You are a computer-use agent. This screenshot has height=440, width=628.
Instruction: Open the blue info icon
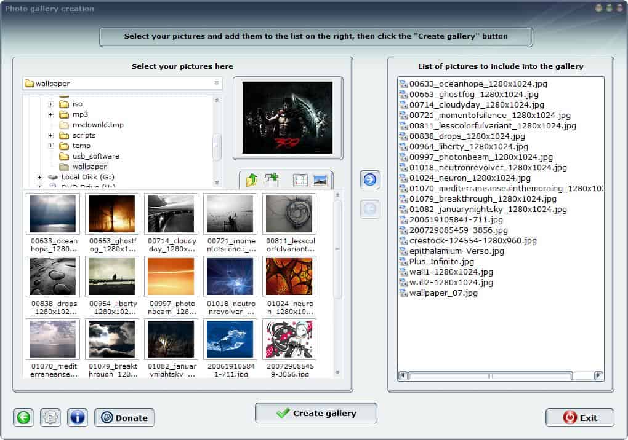[78, 418]
